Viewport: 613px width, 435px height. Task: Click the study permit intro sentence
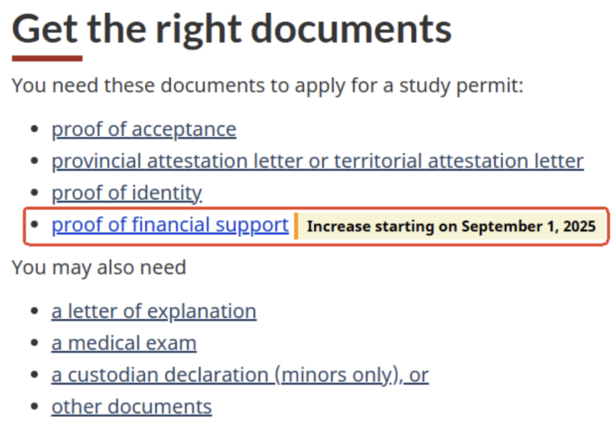267,86
